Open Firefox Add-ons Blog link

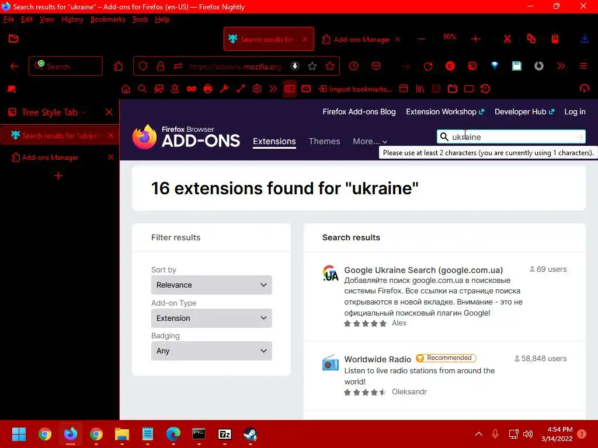(x=359, y=111)
